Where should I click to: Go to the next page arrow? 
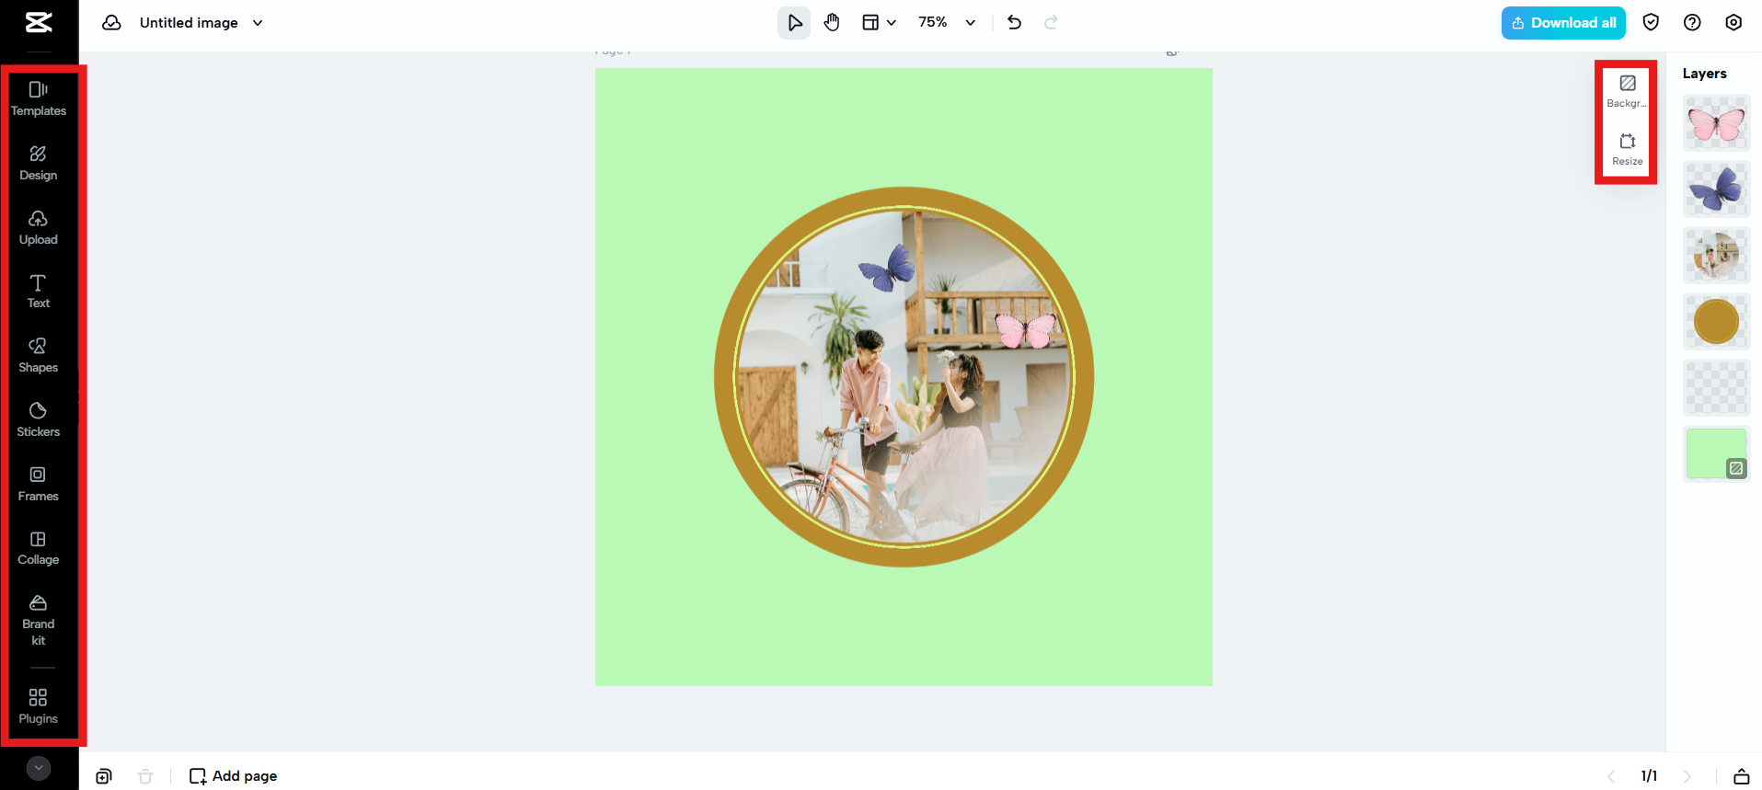(x=1687, y=776)
